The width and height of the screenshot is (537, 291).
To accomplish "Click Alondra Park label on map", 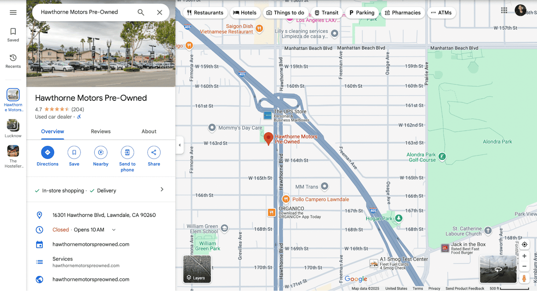I will tap(497, 142).
